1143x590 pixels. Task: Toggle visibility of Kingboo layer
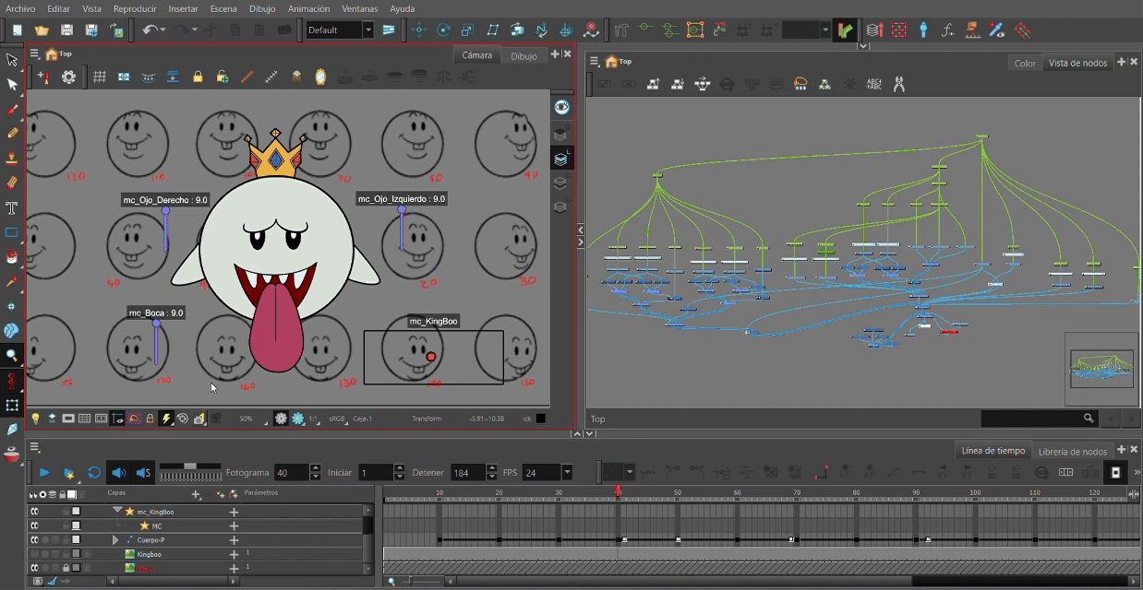34,554
